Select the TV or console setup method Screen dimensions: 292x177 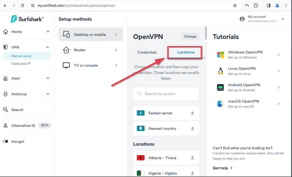coord(91,65)
